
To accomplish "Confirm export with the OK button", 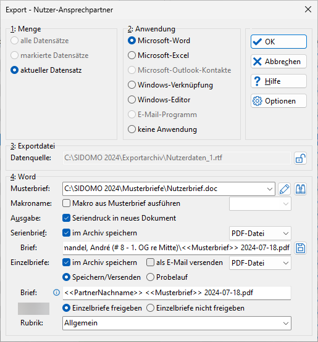I will [278, 42].
